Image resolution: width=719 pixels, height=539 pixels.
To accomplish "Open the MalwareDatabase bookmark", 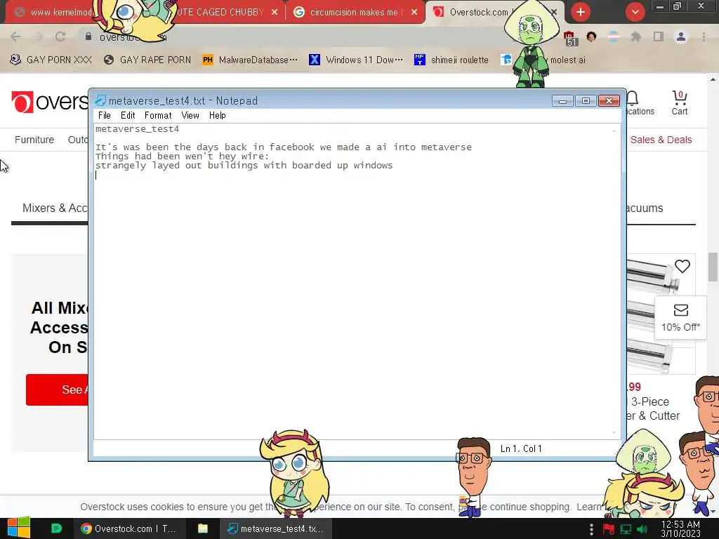I will tap(251, 60).
